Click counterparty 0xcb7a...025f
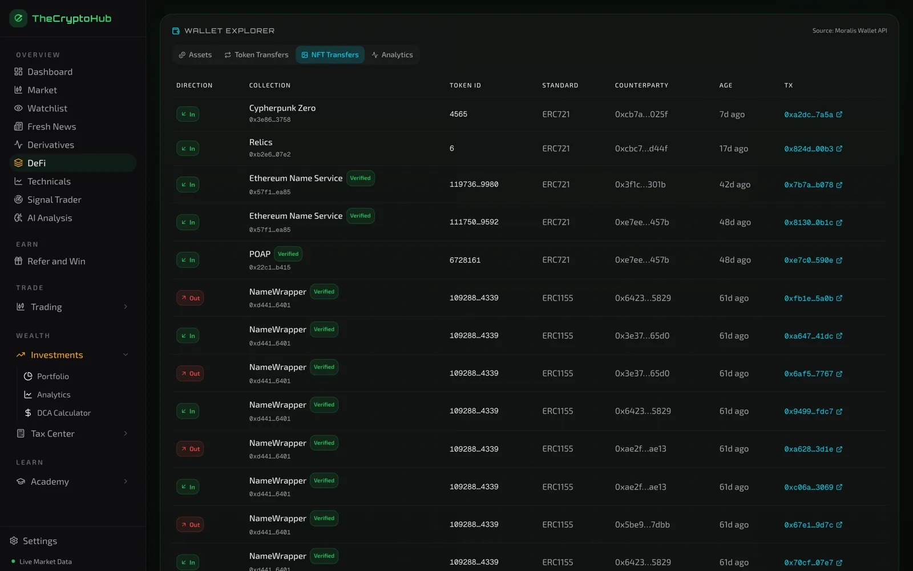Image resolution: width=913 pixels, height=571 pixels. coord(641,114)
